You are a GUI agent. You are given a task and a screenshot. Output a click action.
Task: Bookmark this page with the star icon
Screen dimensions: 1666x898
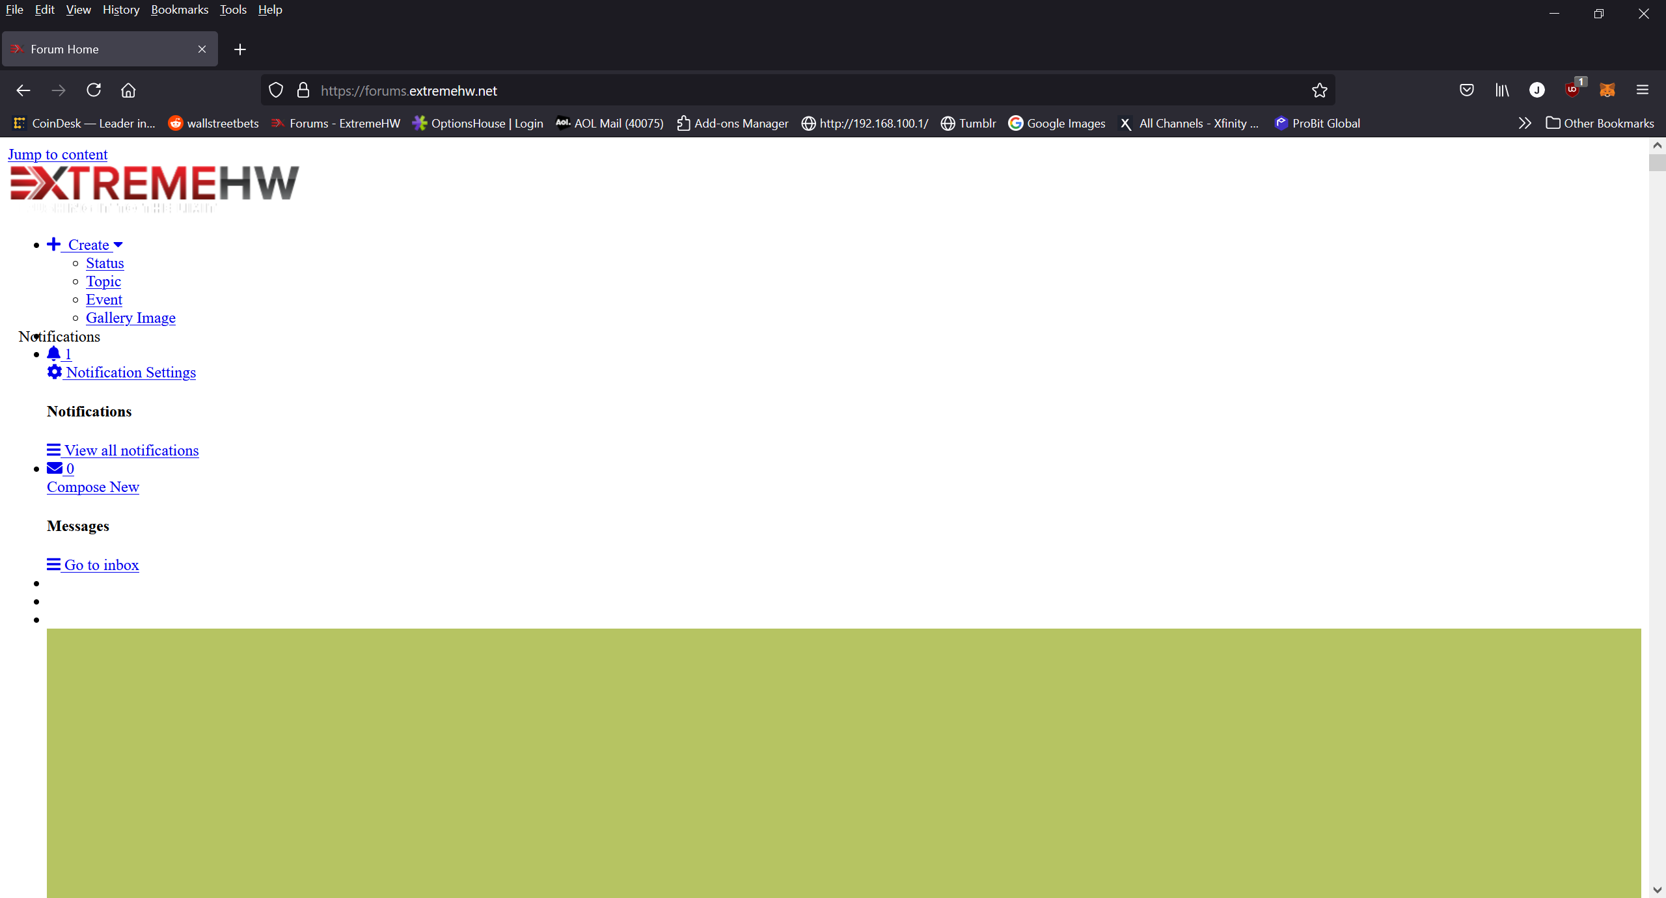[x=1319, y=90]
